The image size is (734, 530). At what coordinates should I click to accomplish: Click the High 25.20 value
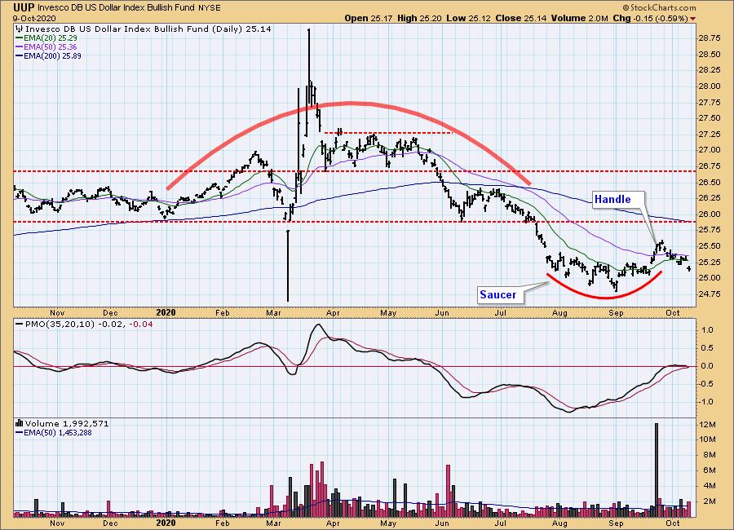point(419,18)
